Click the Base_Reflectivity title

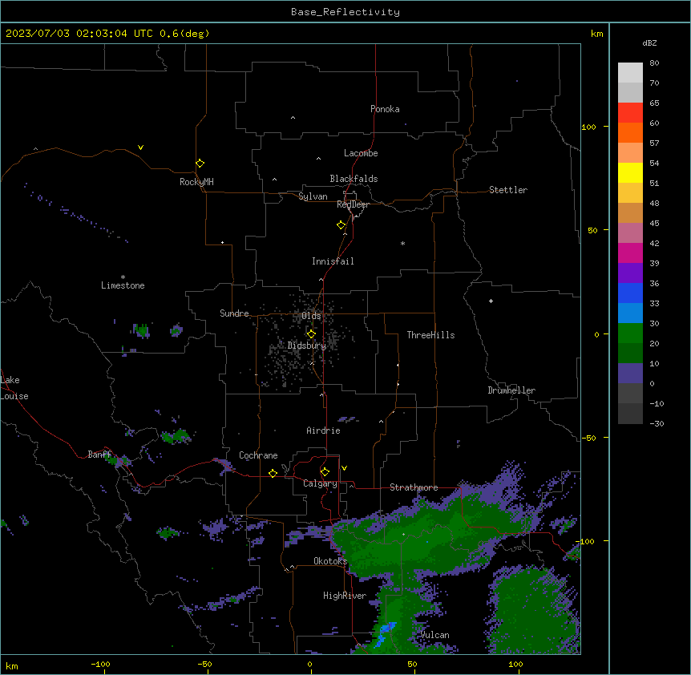[345, 12]
